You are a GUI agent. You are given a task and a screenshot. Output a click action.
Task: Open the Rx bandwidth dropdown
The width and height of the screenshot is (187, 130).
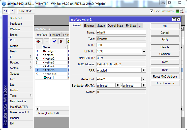pyautogui.click(x=118, y=85)
